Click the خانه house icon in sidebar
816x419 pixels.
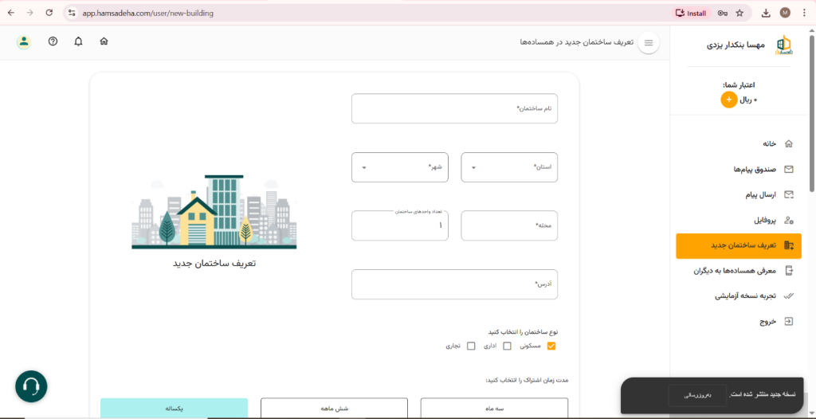789,143
